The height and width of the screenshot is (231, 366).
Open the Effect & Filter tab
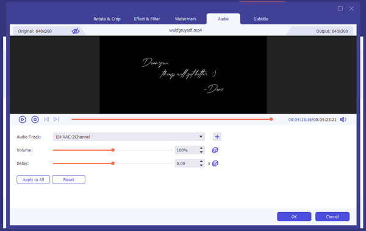point(147,19)
